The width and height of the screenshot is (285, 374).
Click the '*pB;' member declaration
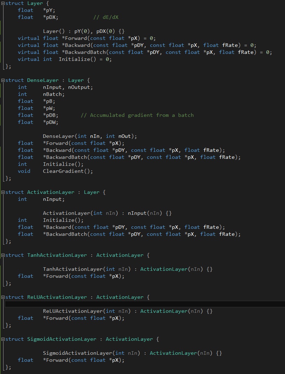pos(49,101)
